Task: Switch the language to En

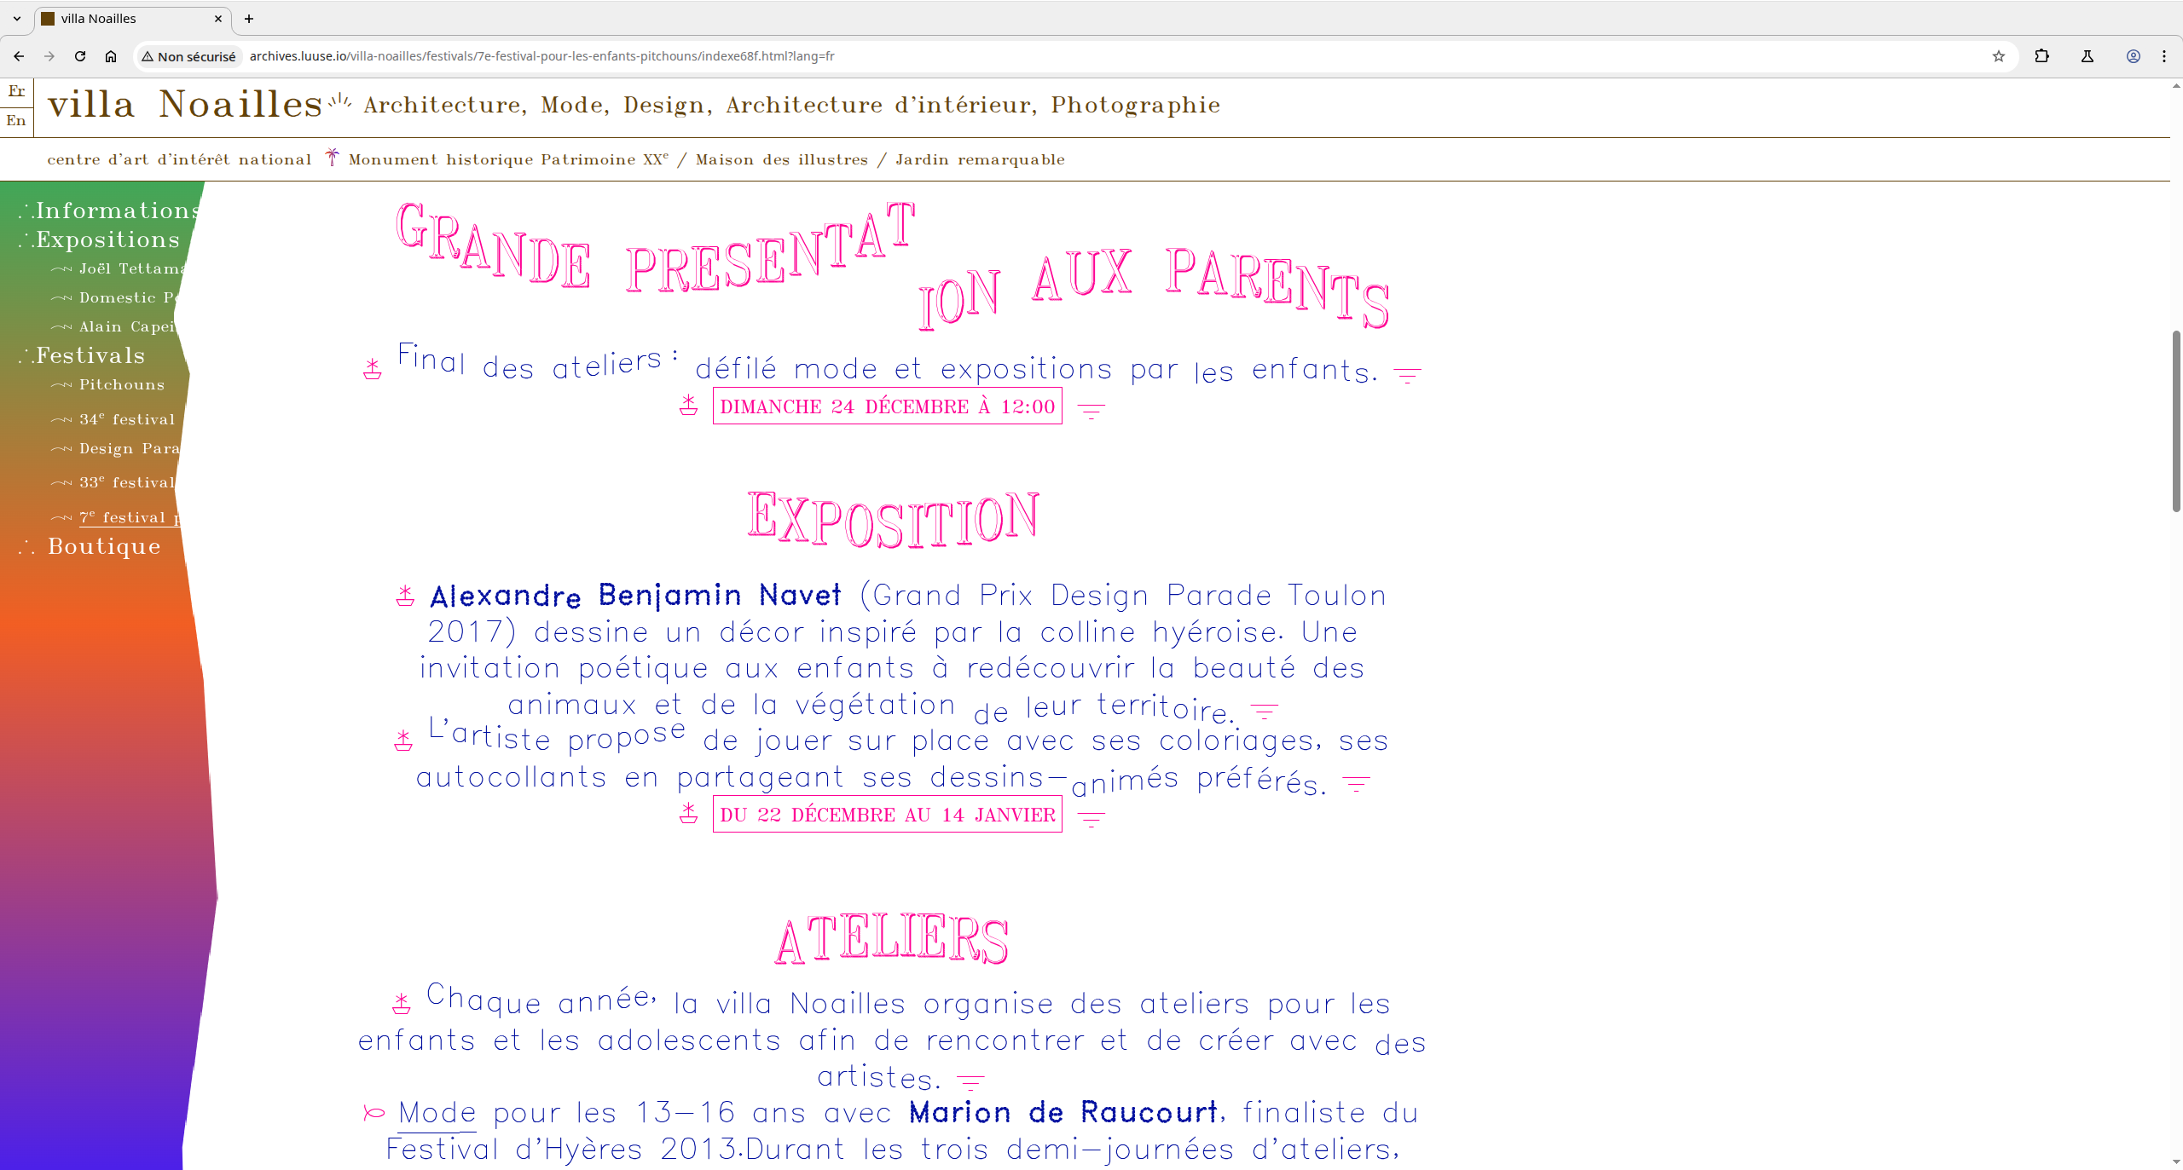Action: coord(16,121)
